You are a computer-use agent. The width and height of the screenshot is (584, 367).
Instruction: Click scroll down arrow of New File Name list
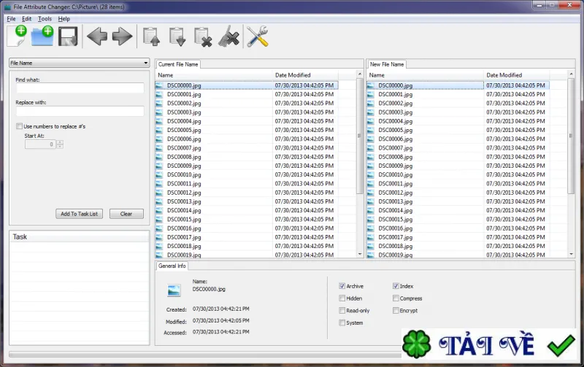[571, 254]
